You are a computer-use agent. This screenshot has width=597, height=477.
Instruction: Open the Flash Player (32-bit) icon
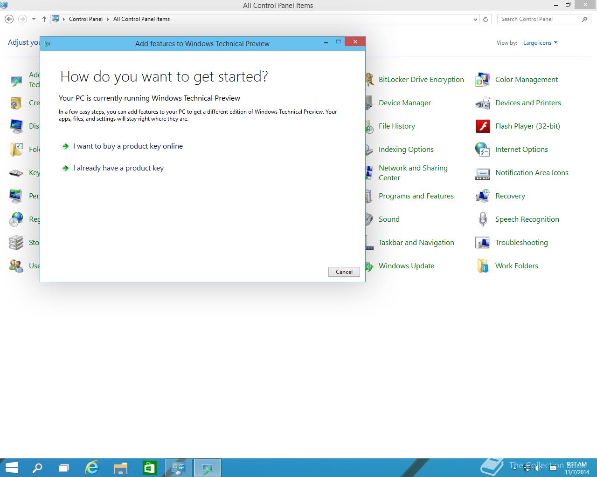coord(482,126)
